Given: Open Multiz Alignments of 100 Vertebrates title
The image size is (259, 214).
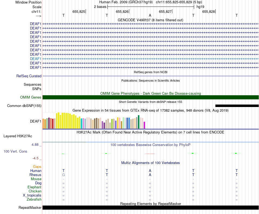Looking at the screenshot, I should [150, 163].
